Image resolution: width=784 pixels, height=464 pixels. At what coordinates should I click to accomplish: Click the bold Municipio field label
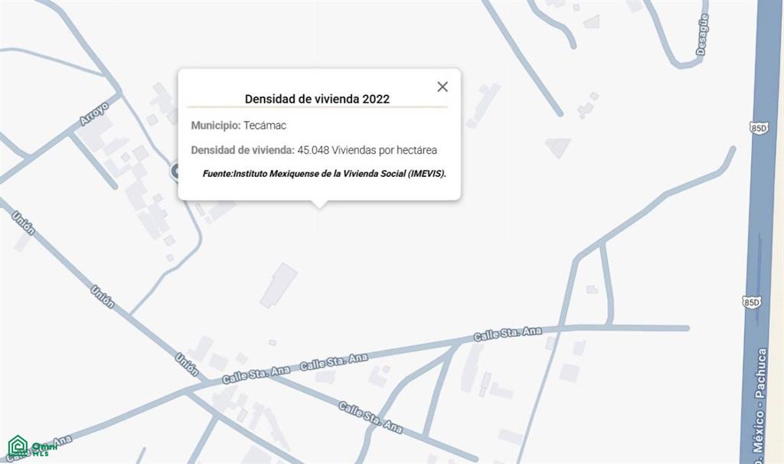(215, 126)
